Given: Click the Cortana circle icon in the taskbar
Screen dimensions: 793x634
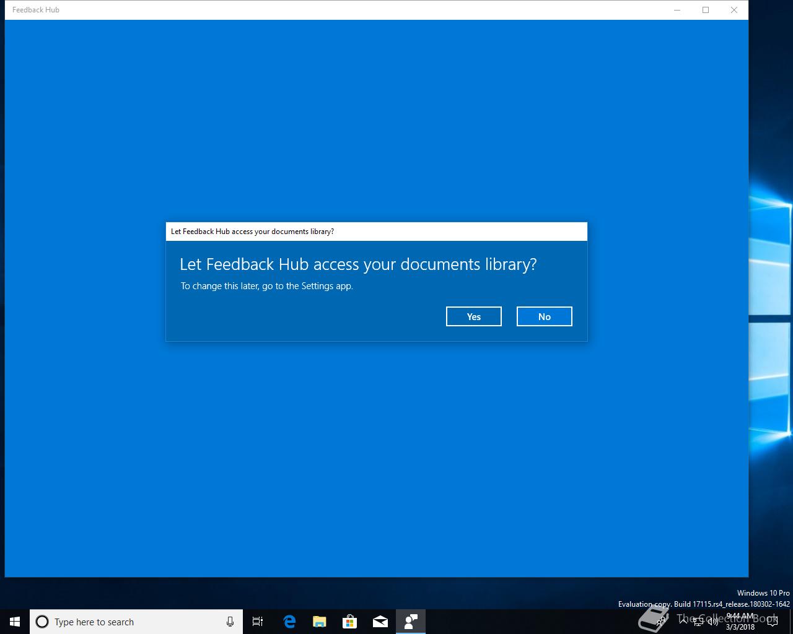Looking at the screenshot, I should [42, 622].
